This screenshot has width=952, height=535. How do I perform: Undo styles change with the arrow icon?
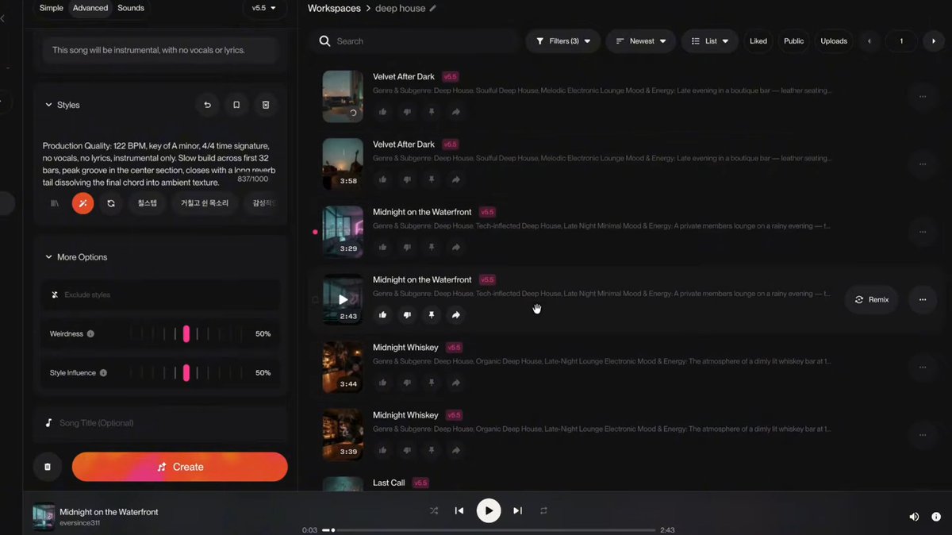(x=207, y=105)
